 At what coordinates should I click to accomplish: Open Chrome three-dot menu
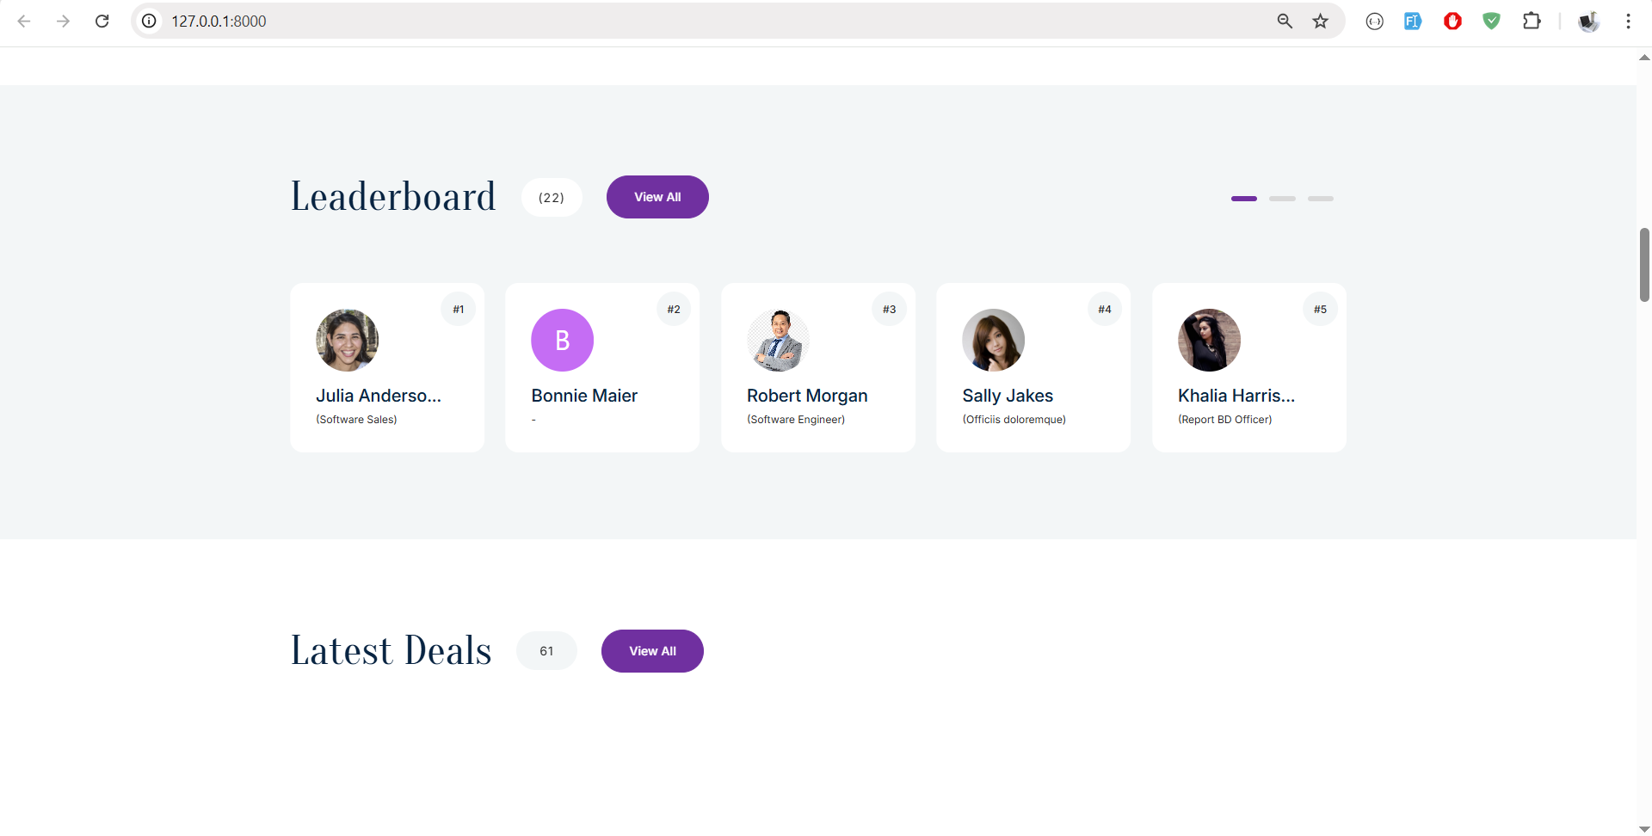click(1628, 21)
